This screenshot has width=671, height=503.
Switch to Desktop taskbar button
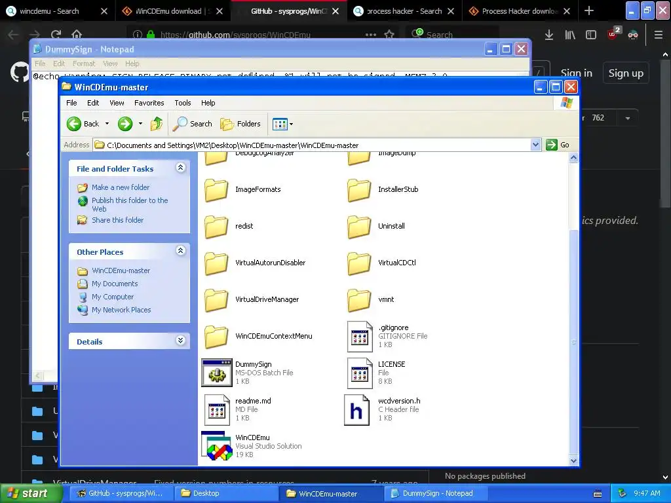click(x=225, y=494)
